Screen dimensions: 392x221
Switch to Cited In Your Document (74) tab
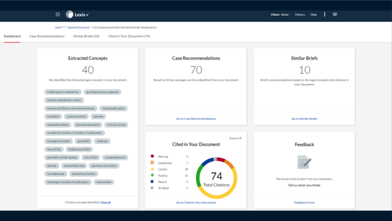pyautogui.click(x=129, y=36)
